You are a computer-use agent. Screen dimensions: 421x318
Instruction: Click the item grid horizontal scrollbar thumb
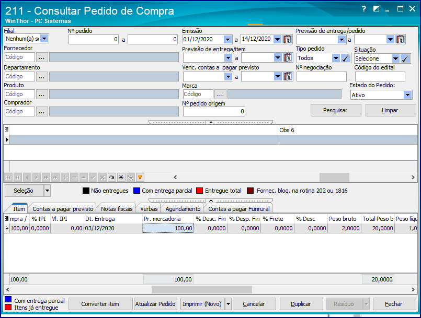(202, 290)
